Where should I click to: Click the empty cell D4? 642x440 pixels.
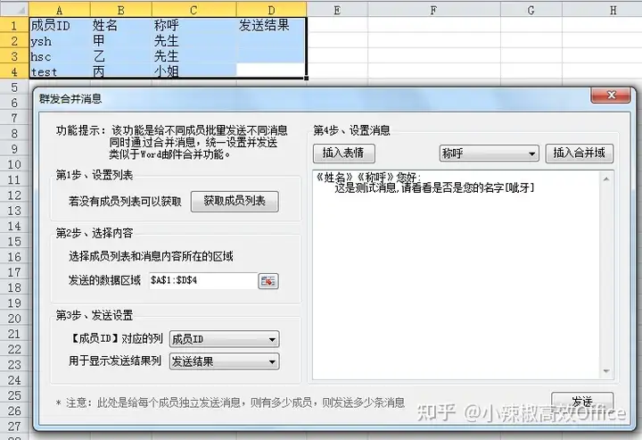[271, 71]
